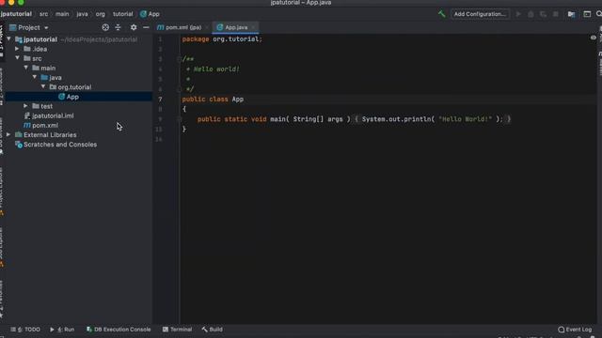Open the TODO tool window
The height and width of the screenshot is (338, 602).
point(25,330)
